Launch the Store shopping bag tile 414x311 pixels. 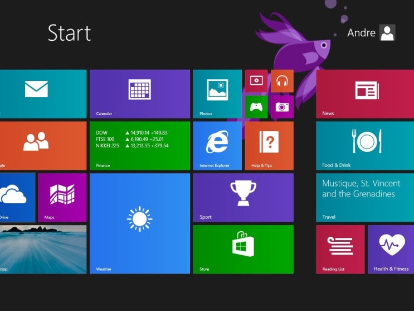243,250
